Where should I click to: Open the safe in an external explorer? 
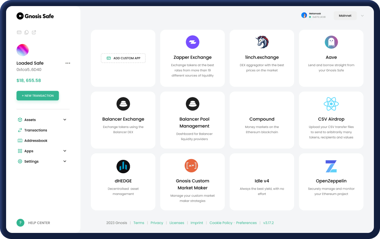click(34, 32)
